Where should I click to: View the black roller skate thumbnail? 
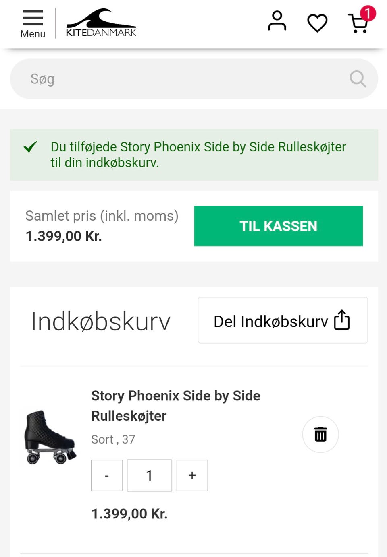tap(50, 437)
